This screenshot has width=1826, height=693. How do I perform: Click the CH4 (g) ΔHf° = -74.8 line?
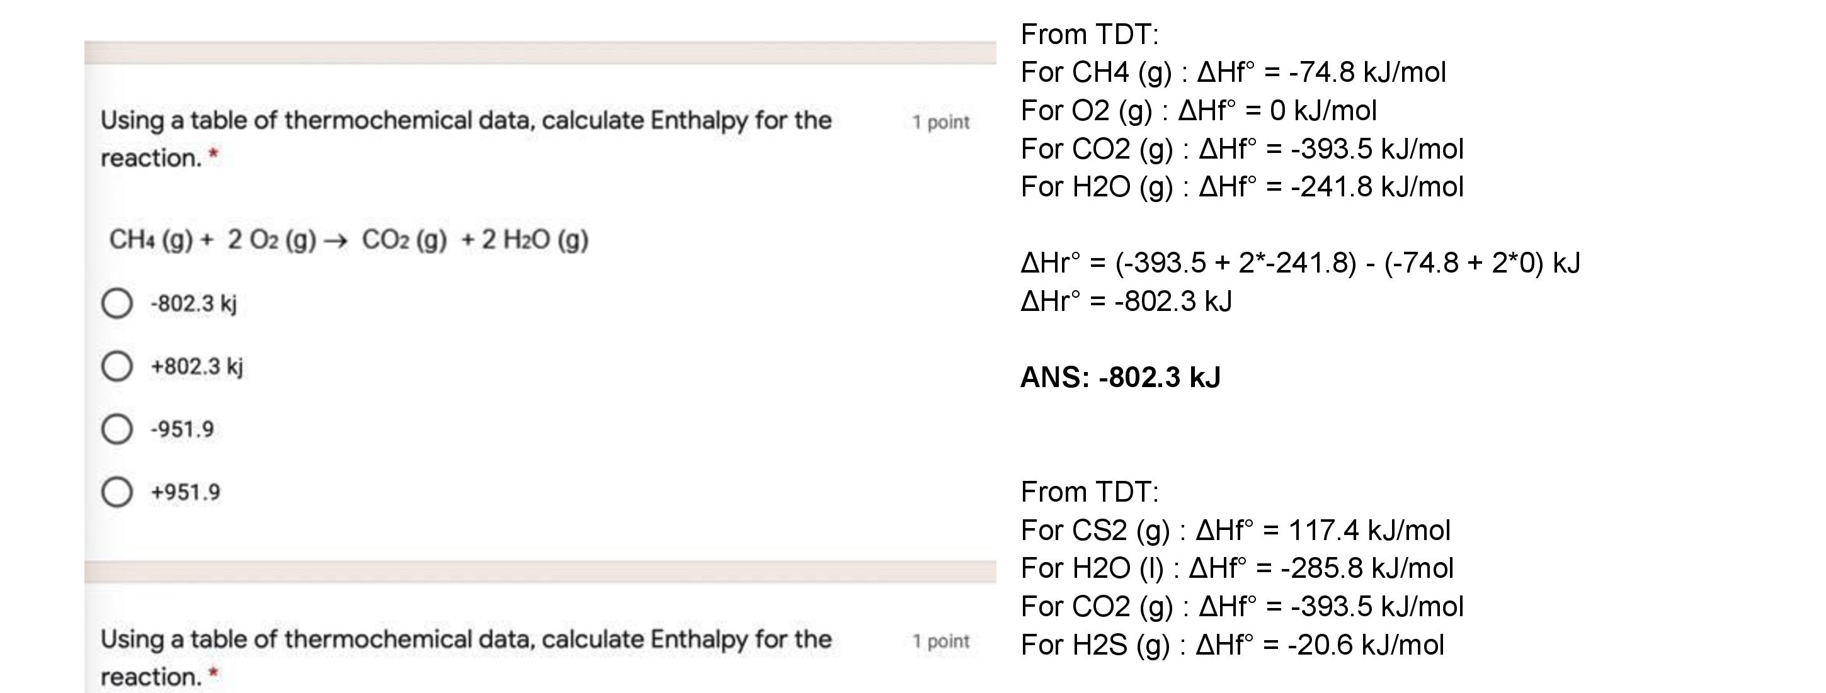(1233, 72)
